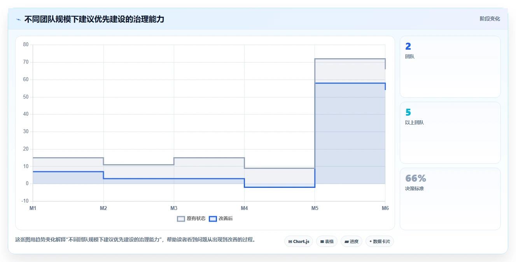
Task: Click the 阶段变化 label in header
Action: click(490, 19)
